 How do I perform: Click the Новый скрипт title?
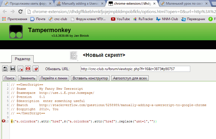[104, 55]
